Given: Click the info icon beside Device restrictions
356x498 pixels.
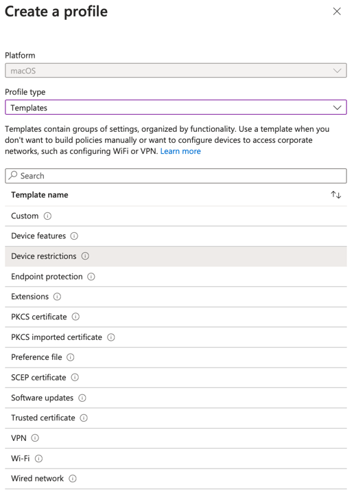Looking at the screenshot, I should tap(85, 256).
